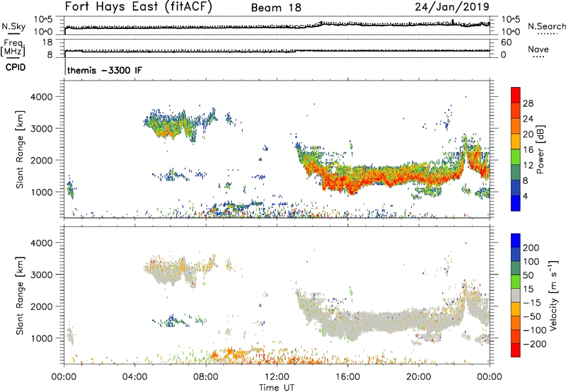Click the "Power [dB]" colorbar title

point(541,149)
